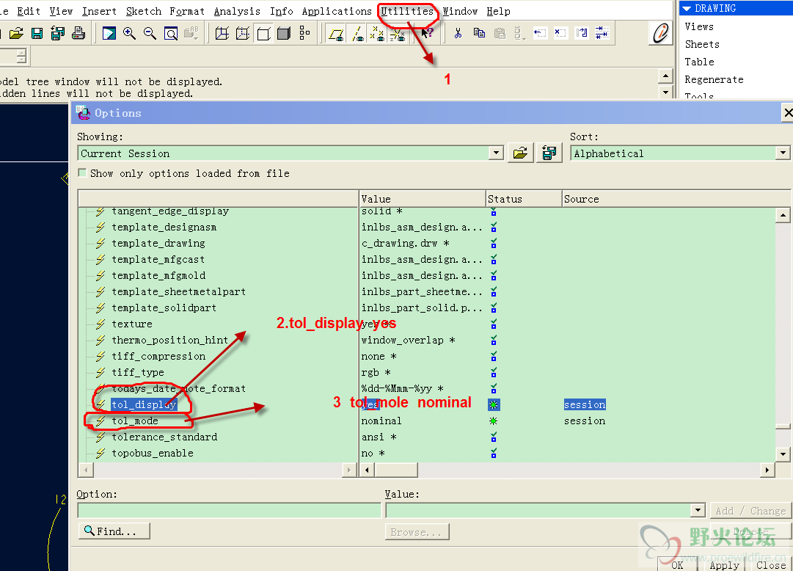Click the context help pointer icon
The image size is (793, 571).
[427, 33]
